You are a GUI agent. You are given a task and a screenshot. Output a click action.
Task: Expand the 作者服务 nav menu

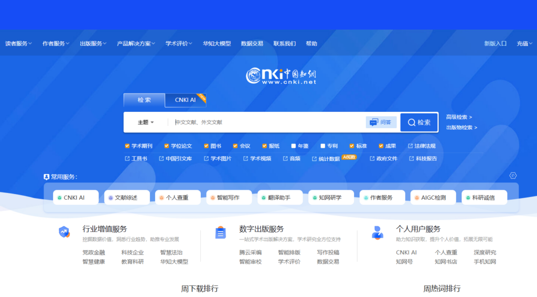pyautogui.click(x=56, y=44)
